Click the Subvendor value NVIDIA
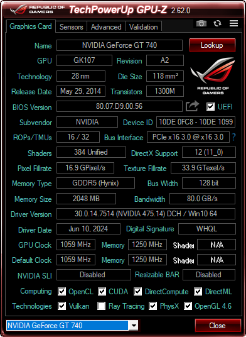The height and width of the screenshot is (337, 246). [87, 122]
